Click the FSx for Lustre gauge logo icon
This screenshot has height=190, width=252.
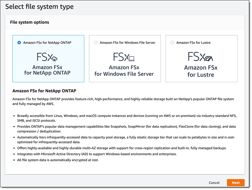tap(200, 57)
